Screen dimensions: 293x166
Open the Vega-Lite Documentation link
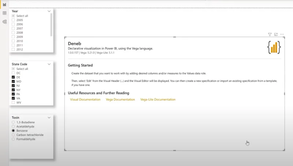click(158, 99)
